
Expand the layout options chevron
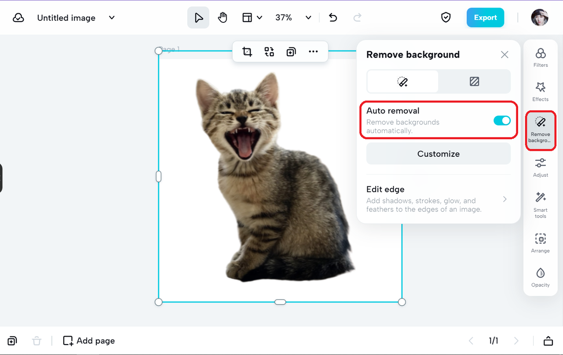pos(260,18)
